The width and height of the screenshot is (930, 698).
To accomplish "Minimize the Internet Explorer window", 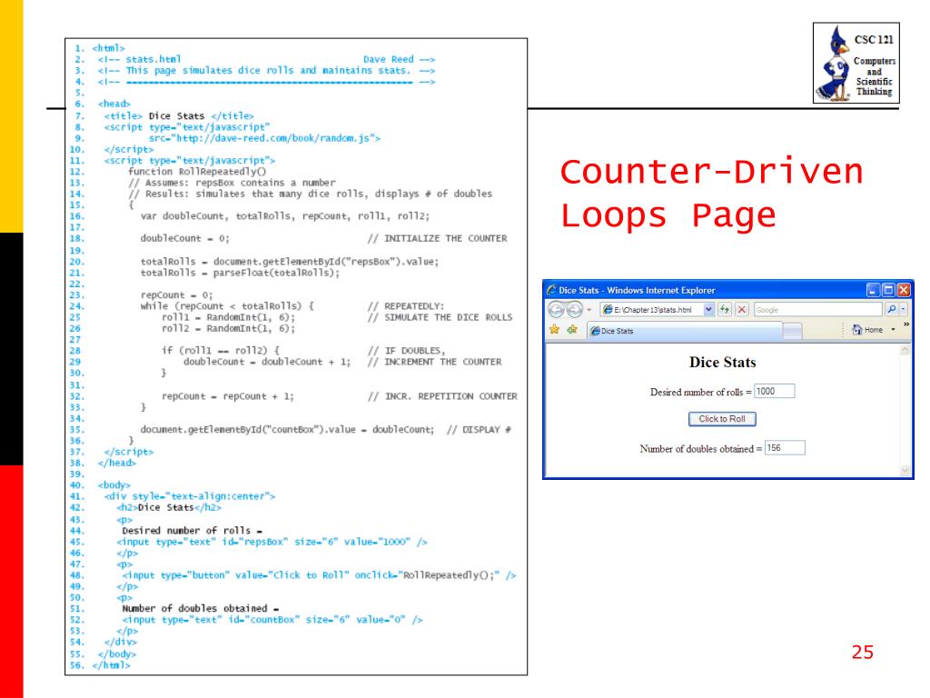I will pyautogui.click(x=873, y=290).
